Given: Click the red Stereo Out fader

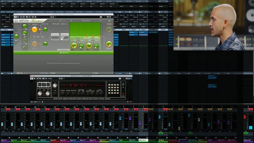Looking at the screenshot, I should 244,117.
